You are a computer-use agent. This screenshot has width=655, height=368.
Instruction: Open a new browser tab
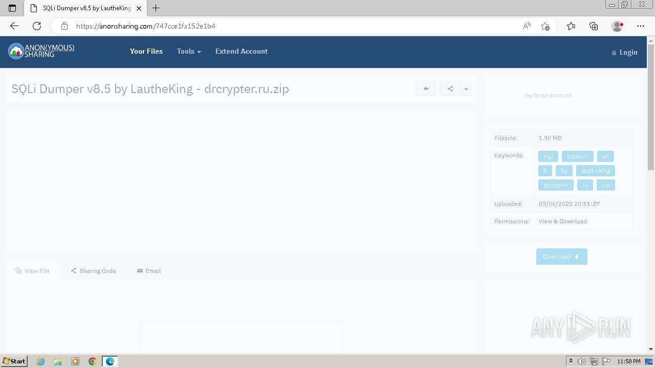click(x=156, y=8)
